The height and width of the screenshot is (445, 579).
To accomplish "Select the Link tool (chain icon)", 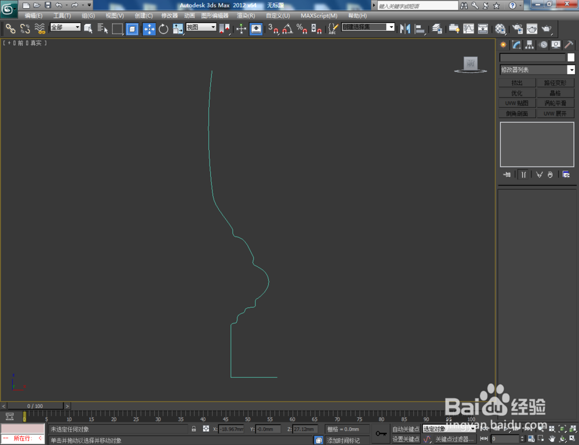I will (x=10, y=29).
